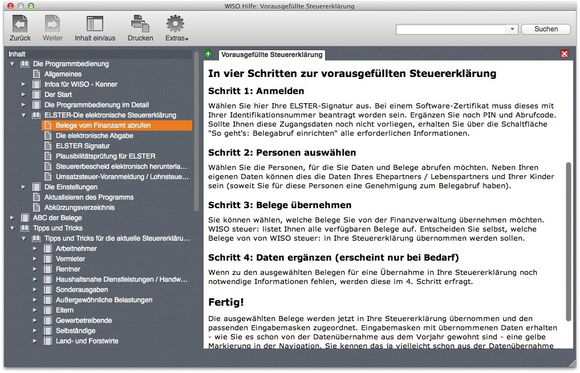Close the tab with red X icon
Viewport: 580px width, 373px height.
click(x=565, y=54)
